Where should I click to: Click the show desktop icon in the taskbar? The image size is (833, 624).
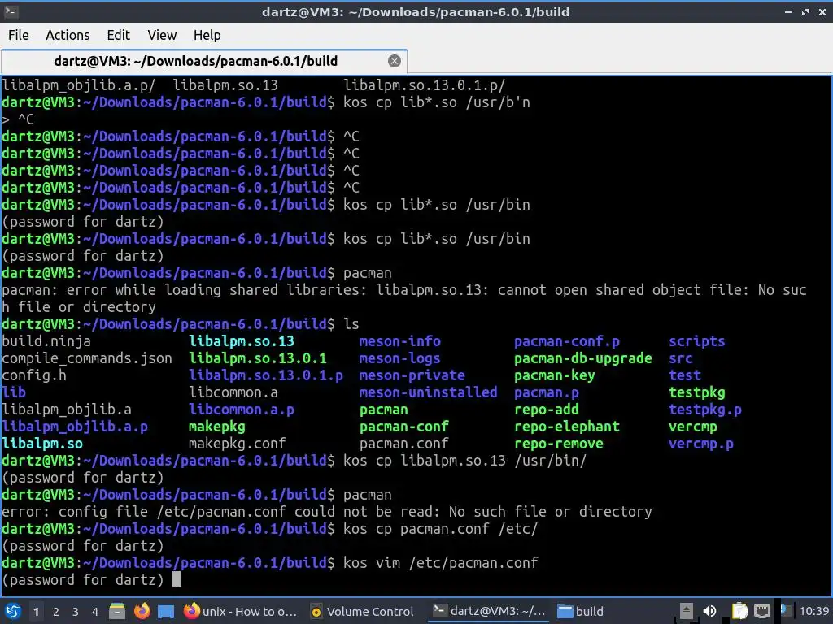tap(166, 612)
